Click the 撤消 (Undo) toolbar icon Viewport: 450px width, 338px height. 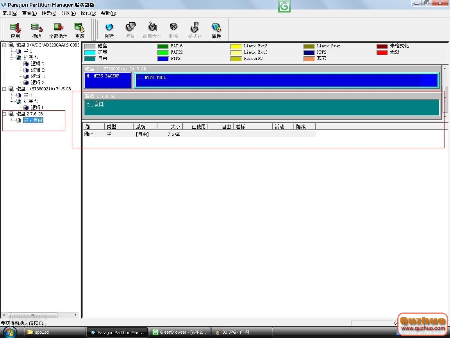pos(37,30)
